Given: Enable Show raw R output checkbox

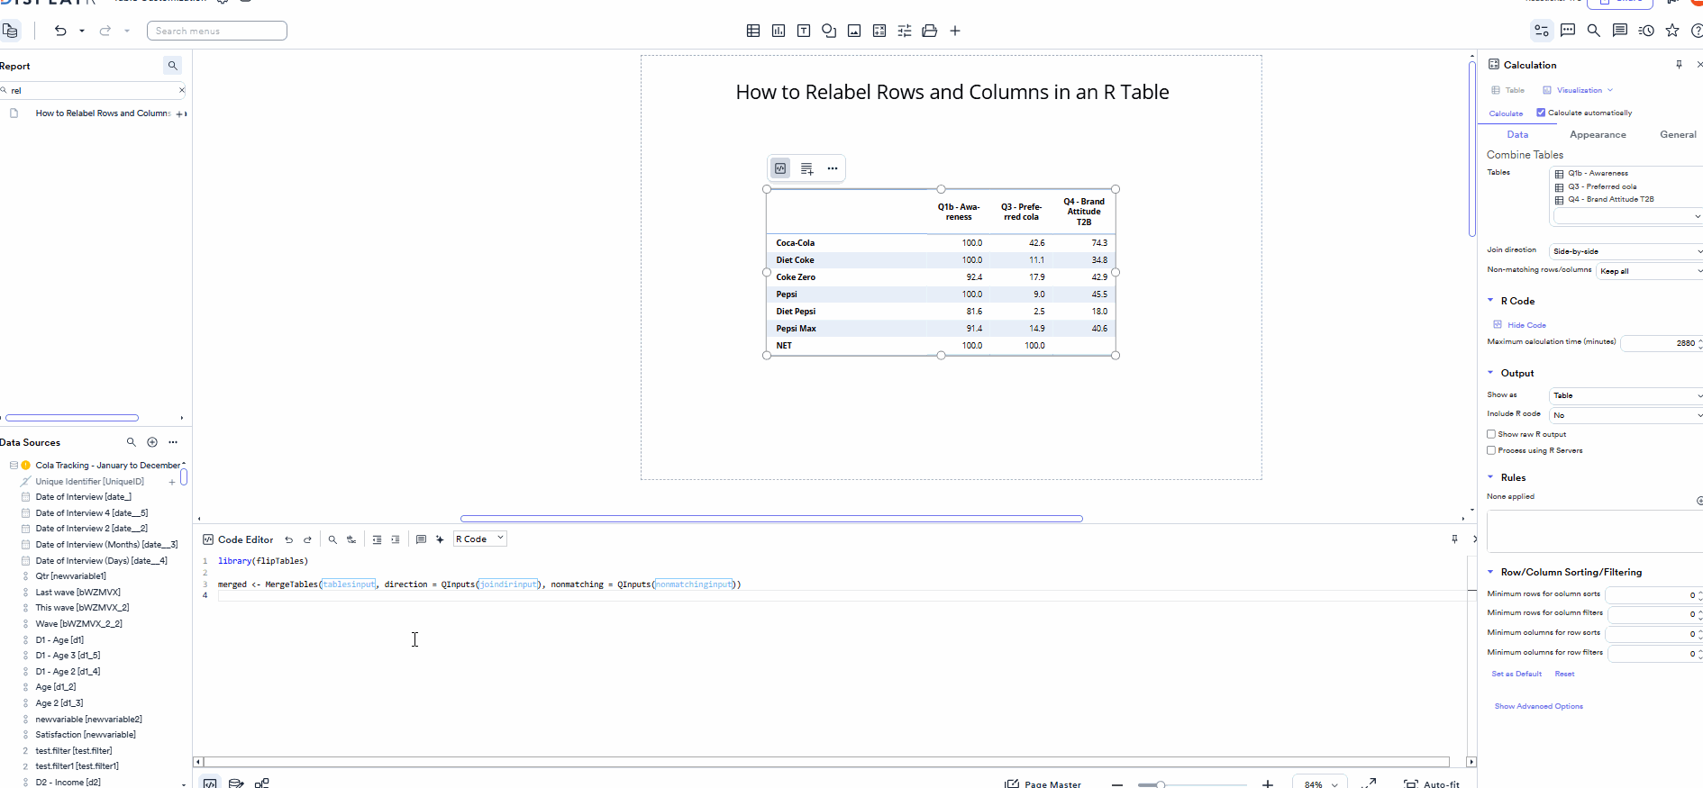Looking at the screenshot, I should [1491, 434].
